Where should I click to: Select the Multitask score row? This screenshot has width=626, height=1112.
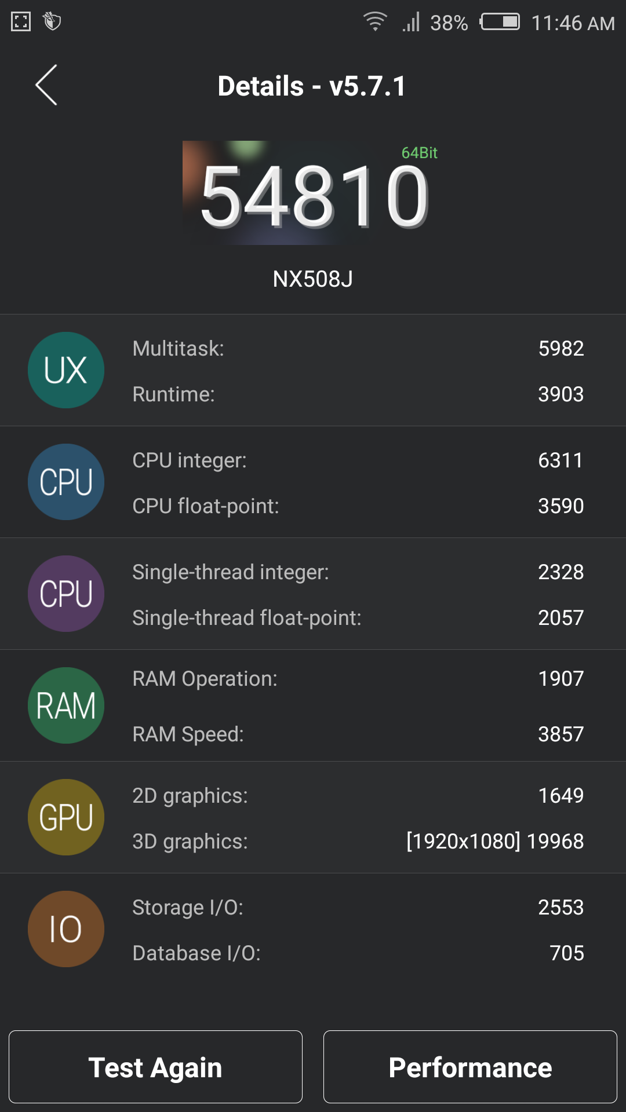pos(358,349)
